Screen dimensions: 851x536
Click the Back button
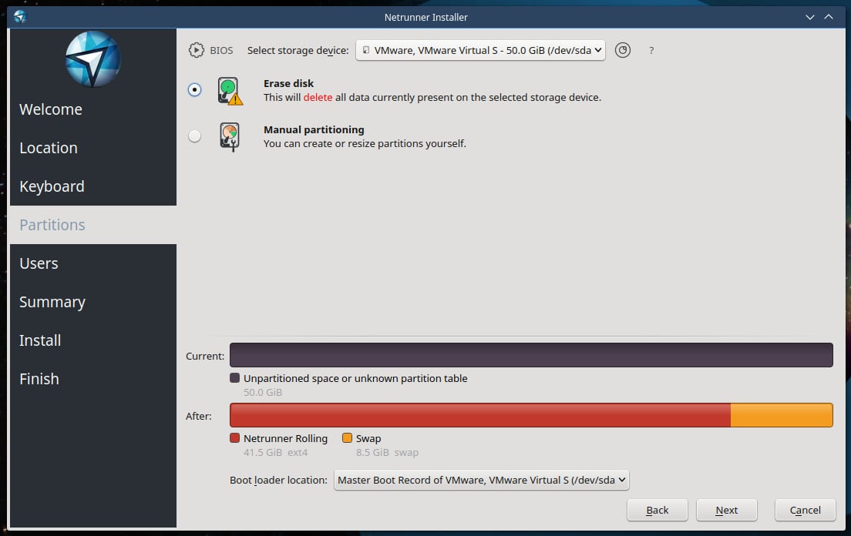coord(658,510)
